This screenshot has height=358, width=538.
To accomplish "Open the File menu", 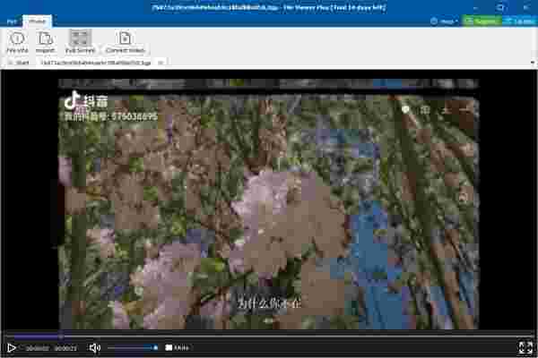I will coord(12,21).
